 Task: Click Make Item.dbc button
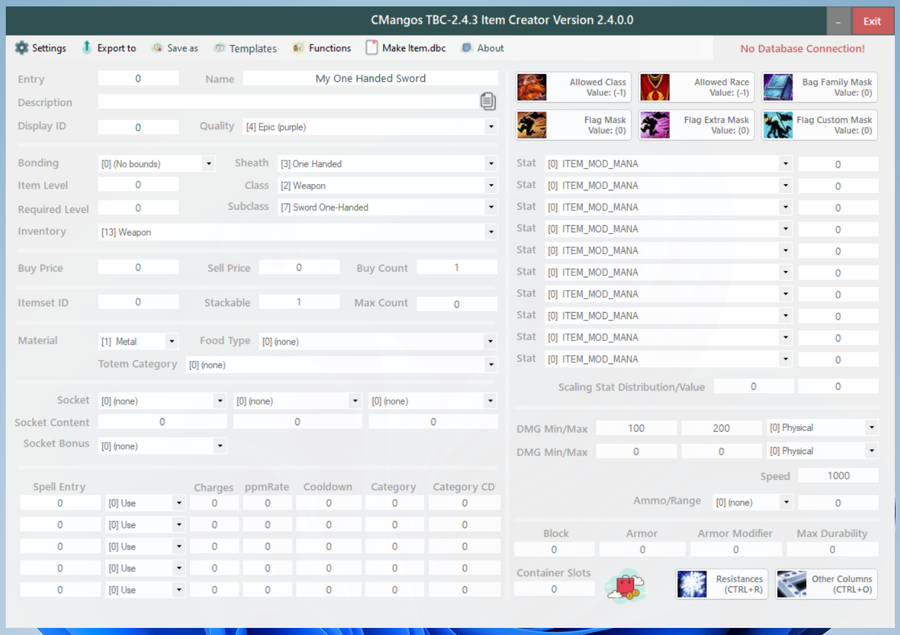406,48
